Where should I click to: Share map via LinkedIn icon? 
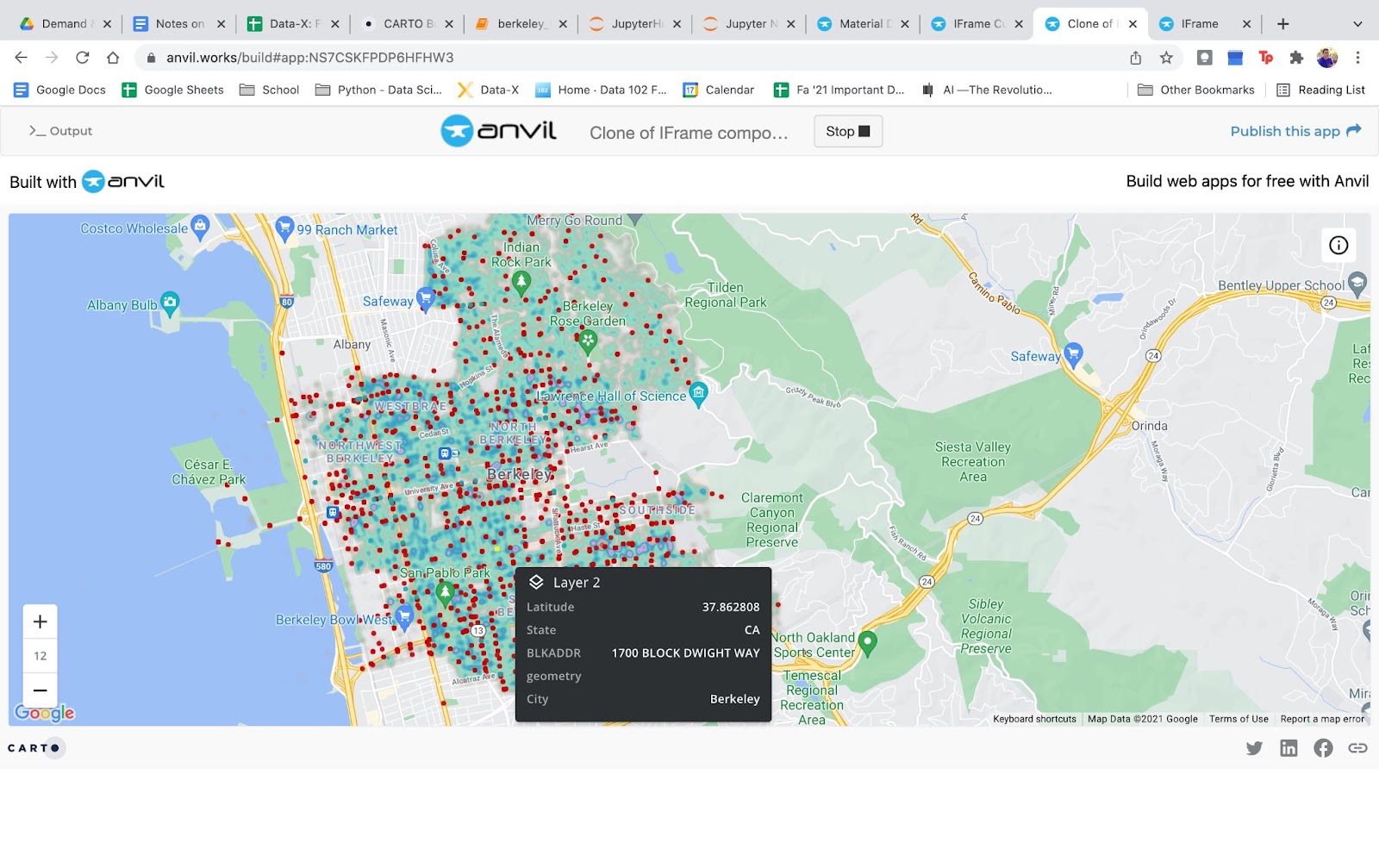(x=1289, y=748)
